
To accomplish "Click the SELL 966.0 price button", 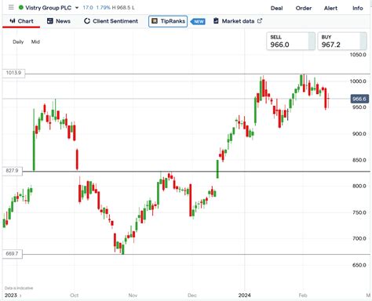I will (x=290, y=41).
